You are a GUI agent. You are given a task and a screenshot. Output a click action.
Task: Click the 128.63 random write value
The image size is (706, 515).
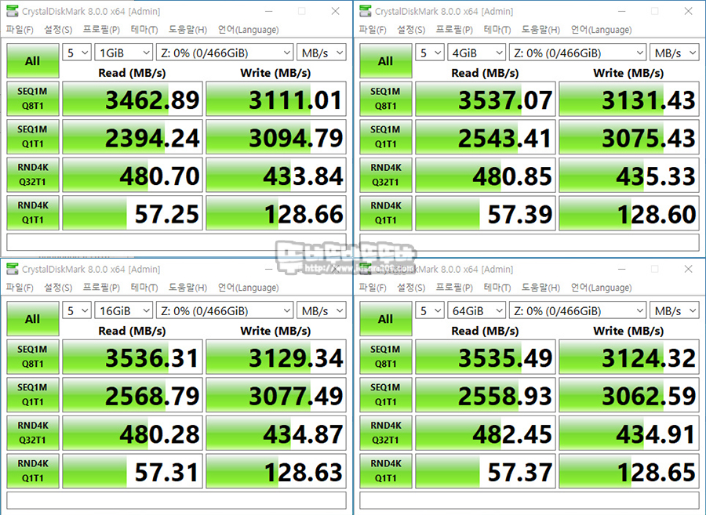276,471
